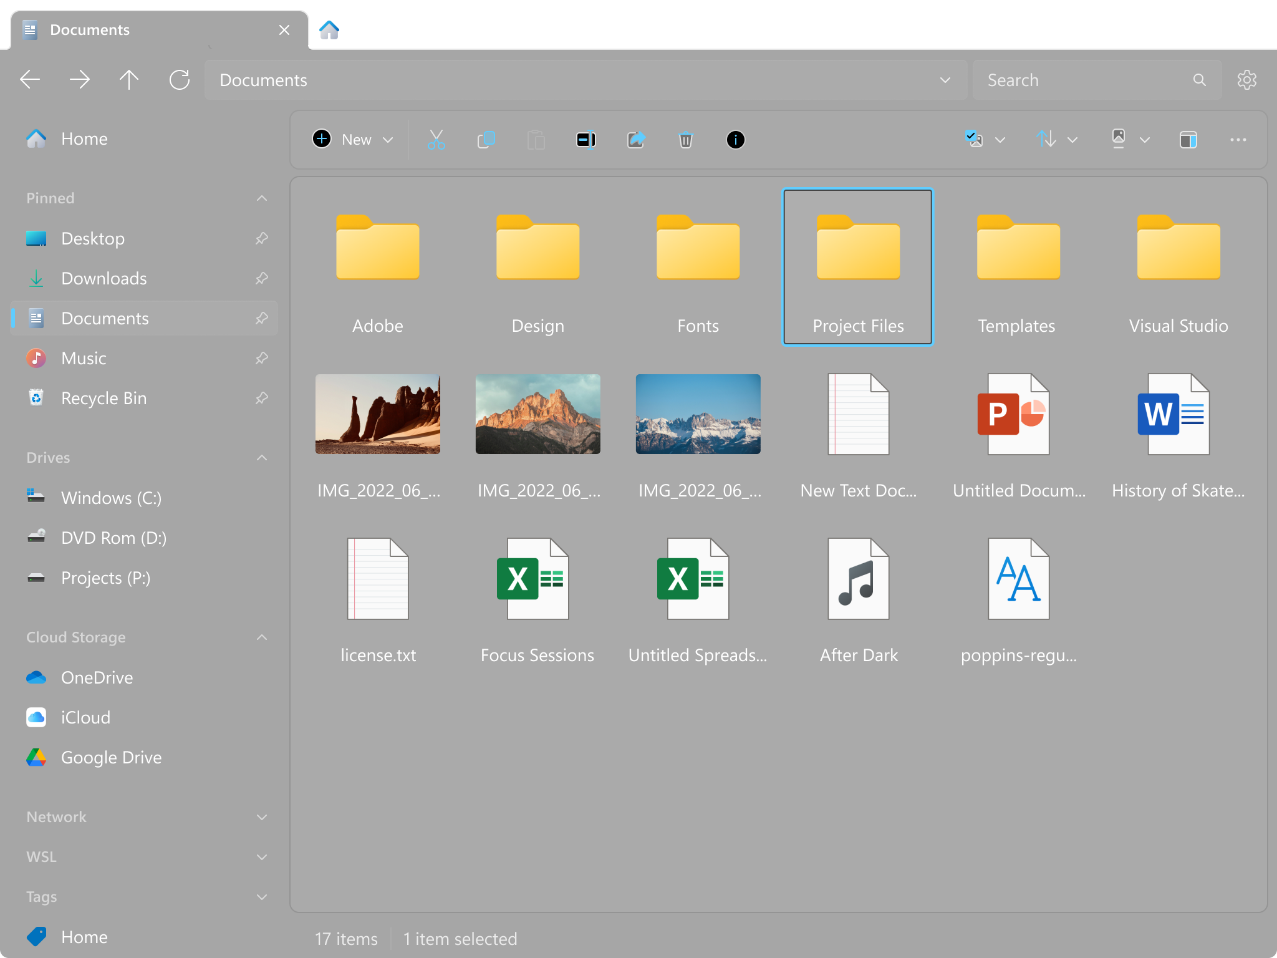Collapse the Pinned section
1277x958 pixels.
pos(261,198)
